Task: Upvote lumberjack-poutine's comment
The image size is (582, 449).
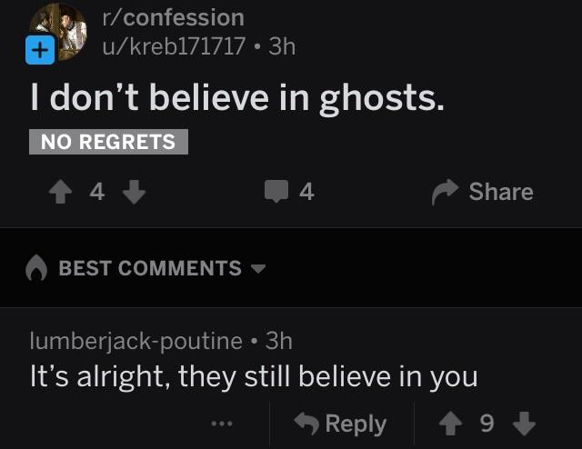Action: click(x=450, y=423)
